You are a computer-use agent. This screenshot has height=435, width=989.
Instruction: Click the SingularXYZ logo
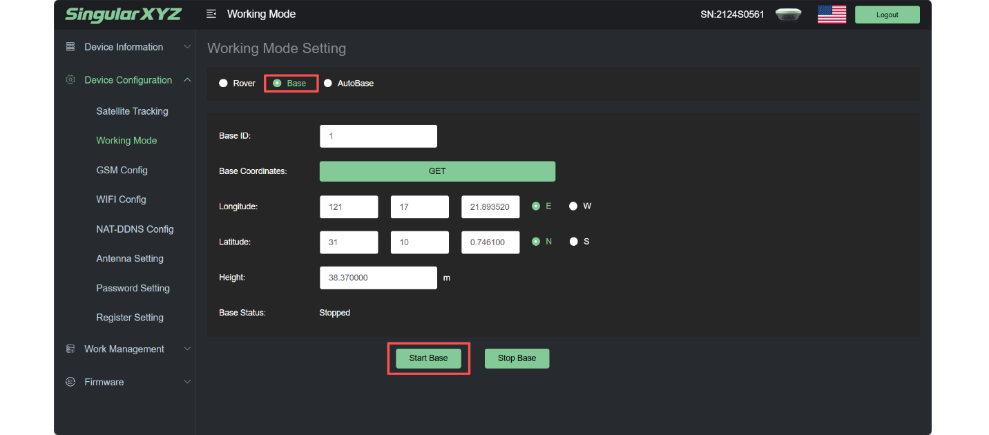pyautogui.click(x=123, y=14)
